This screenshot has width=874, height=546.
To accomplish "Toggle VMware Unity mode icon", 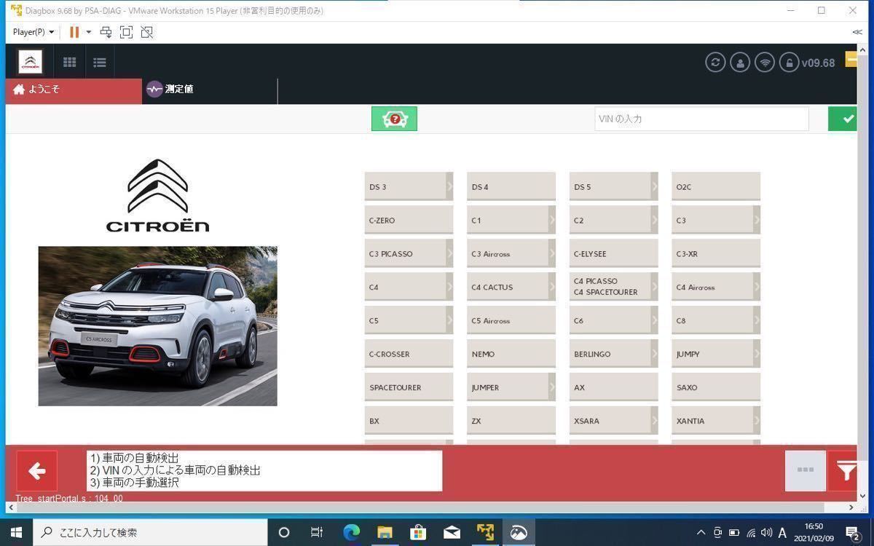I will coord(147,32).
